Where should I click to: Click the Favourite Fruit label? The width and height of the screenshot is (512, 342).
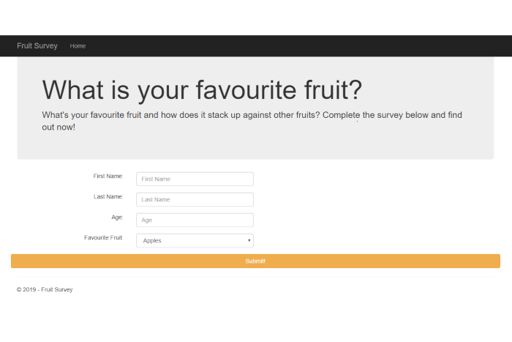[x=104, y=238]
